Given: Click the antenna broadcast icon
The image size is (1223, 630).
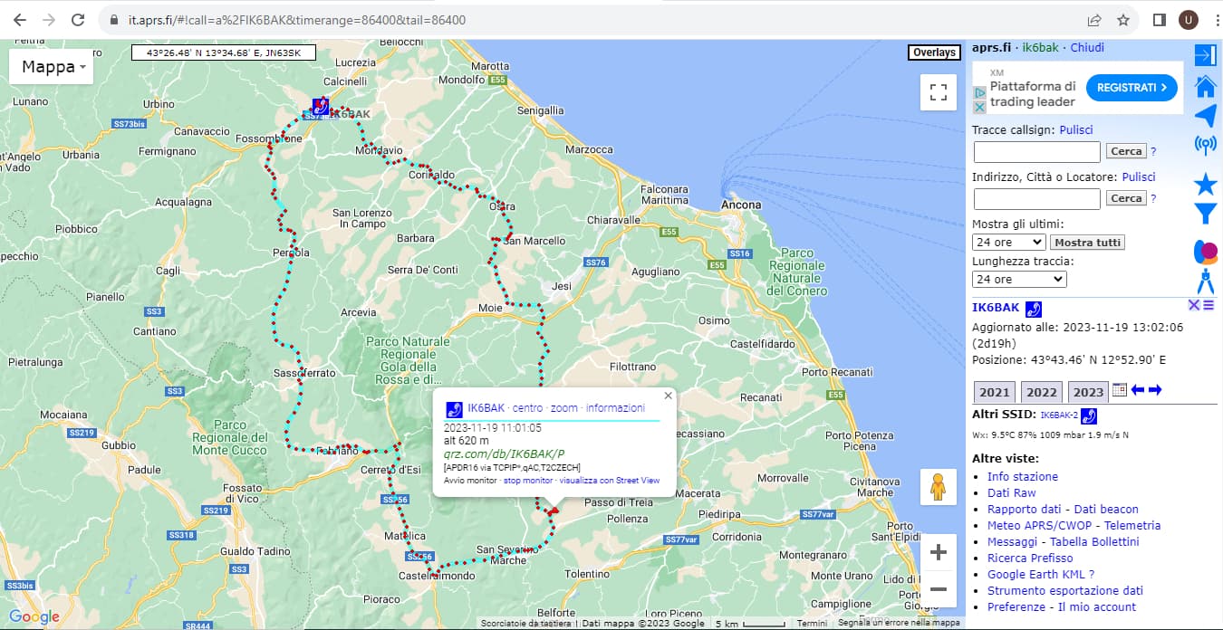Looking at the screenshot, I should pos(1205,145).
